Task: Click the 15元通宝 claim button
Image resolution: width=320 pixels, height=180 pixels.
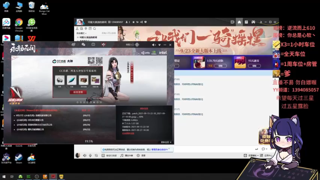Action: tap(254, 66)
